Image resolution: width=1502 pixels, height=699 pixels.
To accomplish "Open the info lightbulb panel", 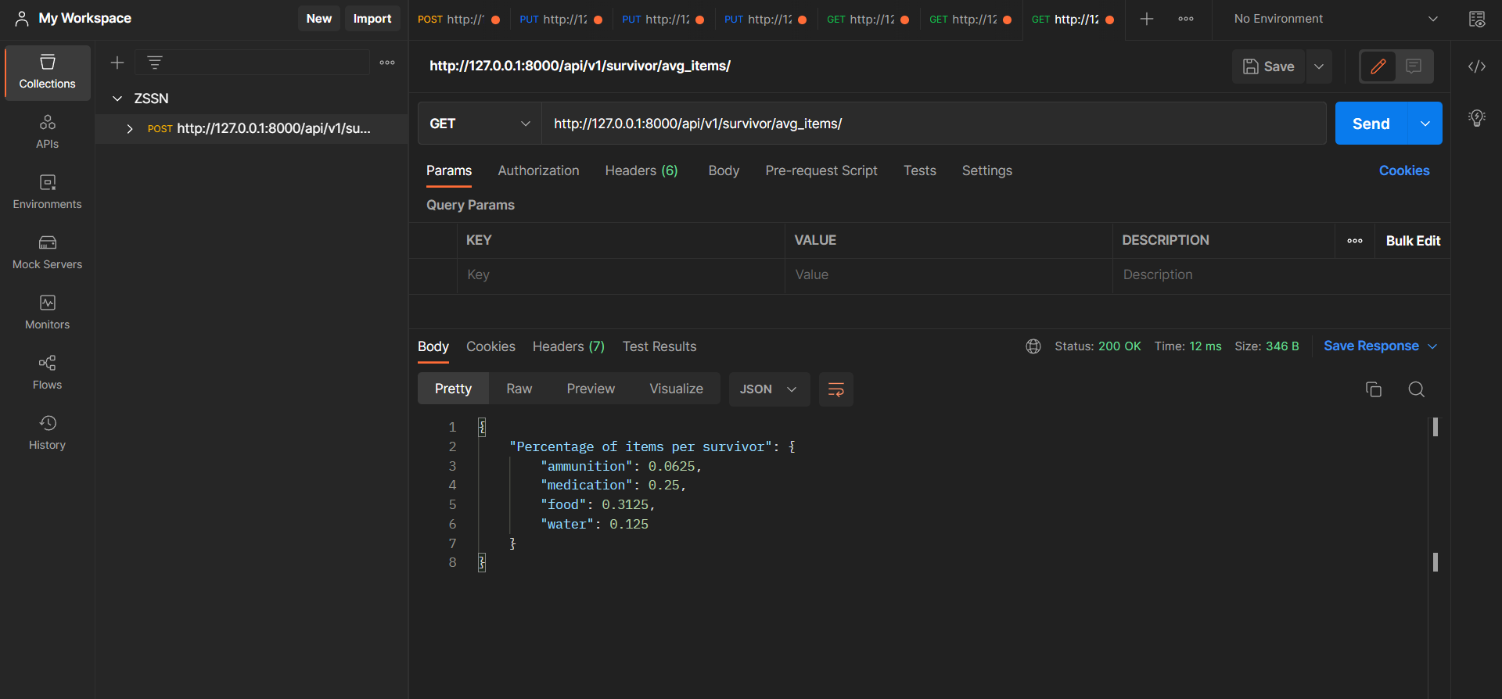I will pos(1477,118).
